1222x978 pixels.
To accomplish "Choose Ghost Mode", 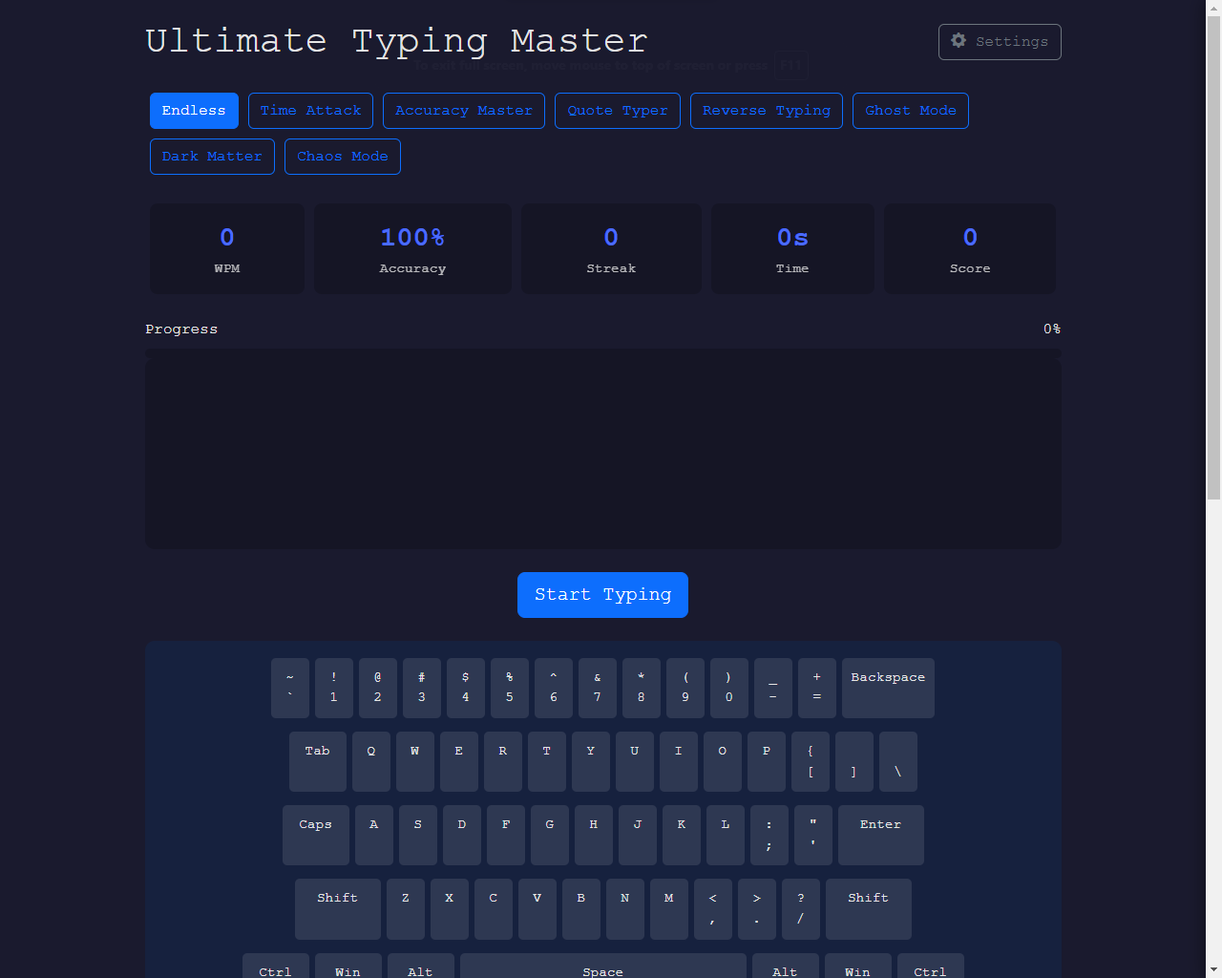I will click(x=911, y=111).
